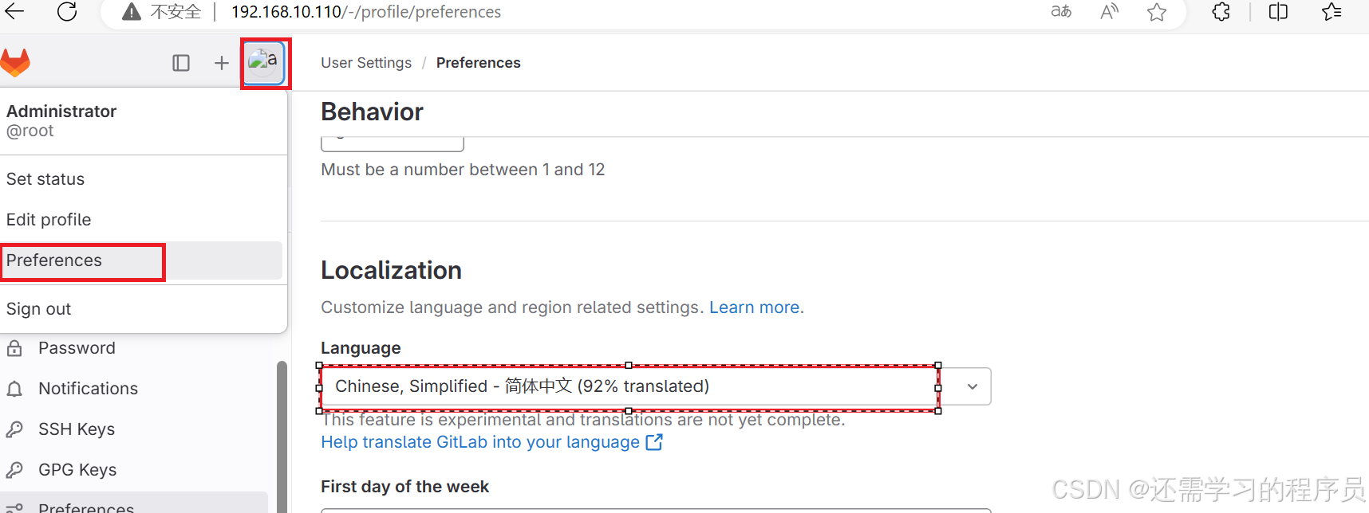1369x513 pixels.
Task: Click the Behavior heading
Action: 372,112
